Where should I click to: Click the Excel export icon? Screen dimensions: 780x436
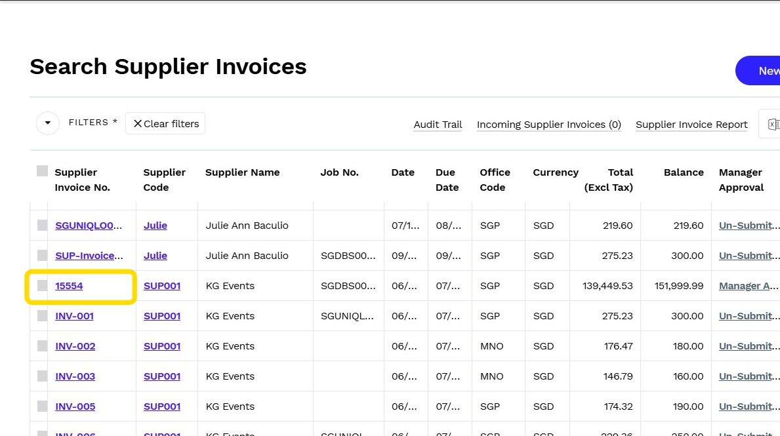click(x=773, y=124)
